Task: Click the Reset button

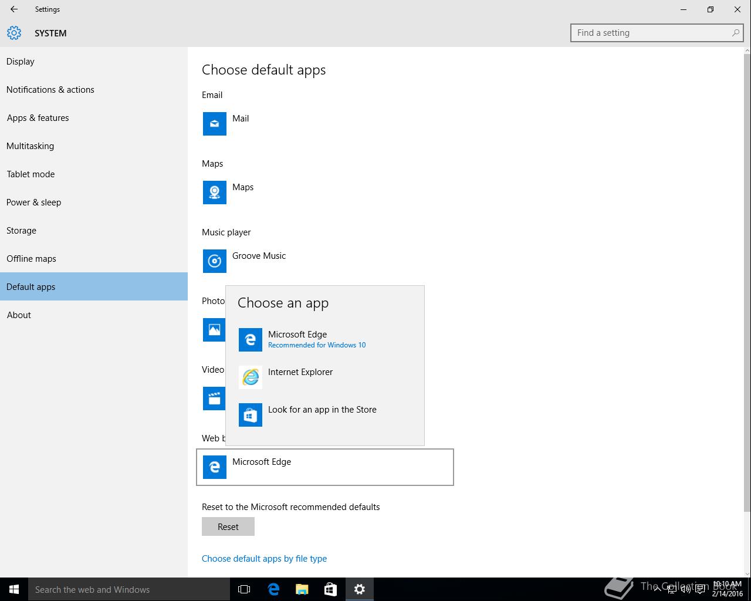Action: [x=228, y=526]
